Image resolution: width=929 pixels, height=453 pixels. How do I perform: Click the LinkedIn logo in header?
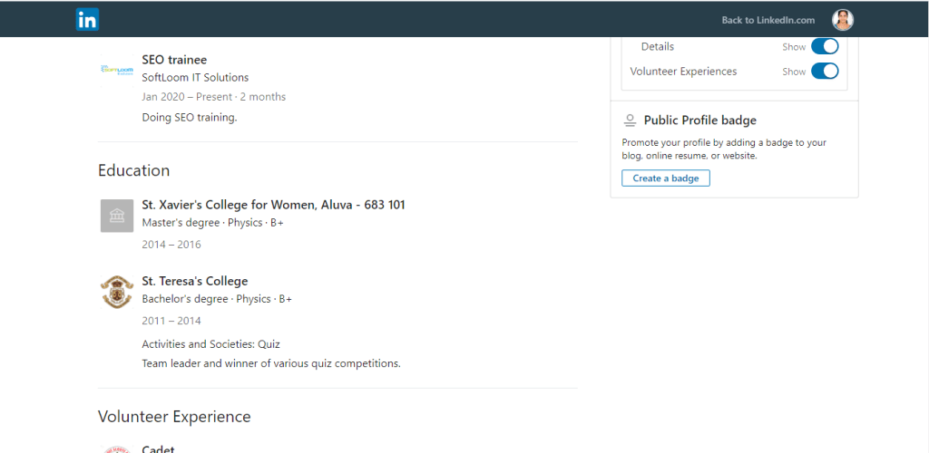(x=88, y=20)
